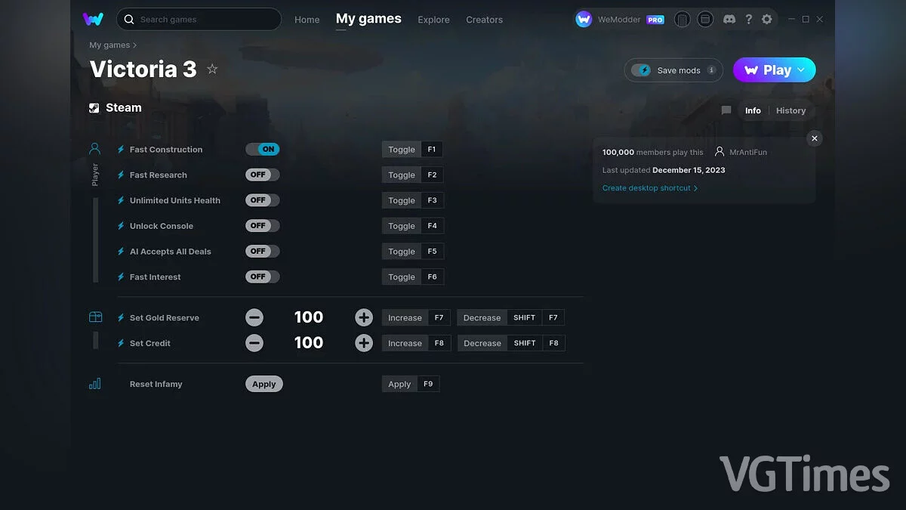Viewport: 906px width, 510px height.
Task: Click the Unlock Console lightning icon
Action: (121, 226)
